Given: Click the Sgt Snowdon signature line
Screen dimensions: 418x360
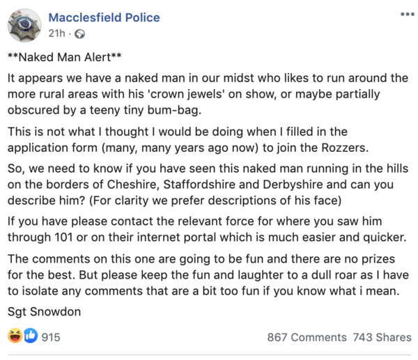Looking at the screenshot, I should 43,311.
